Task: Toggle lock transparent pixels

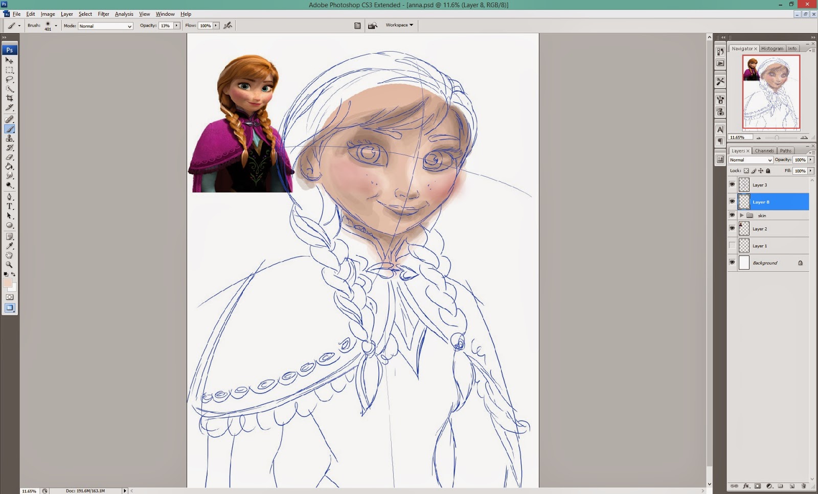Action: click(x=746, y=171)
